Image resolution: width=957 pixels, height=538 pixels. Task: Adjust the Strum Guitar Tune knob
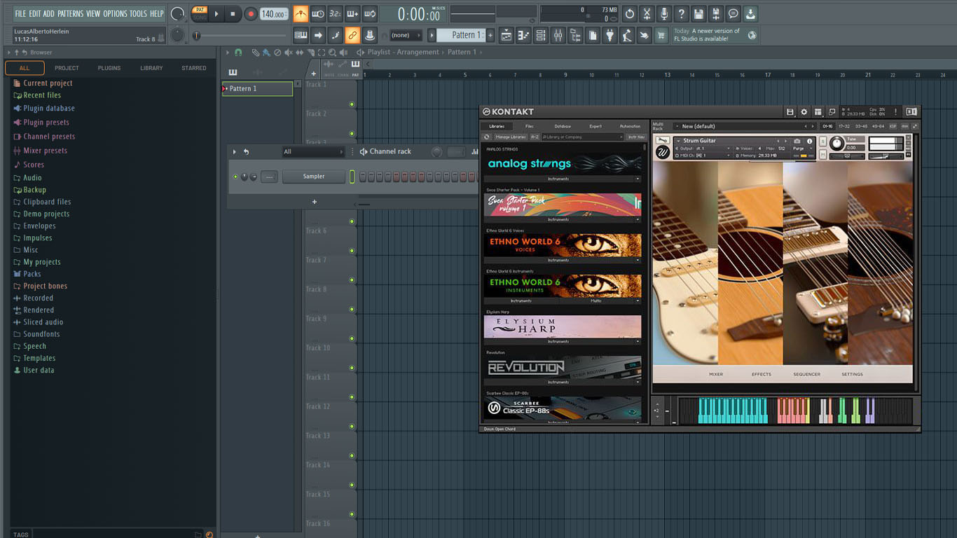point(836,143)
